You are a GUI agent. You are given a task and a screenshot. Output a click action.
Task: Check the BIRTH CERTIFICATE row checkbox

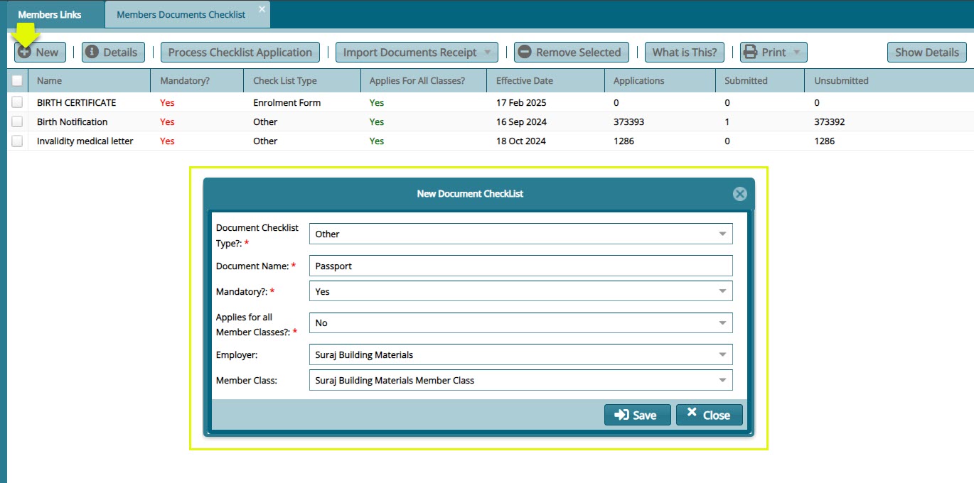[x=16, y=102]
